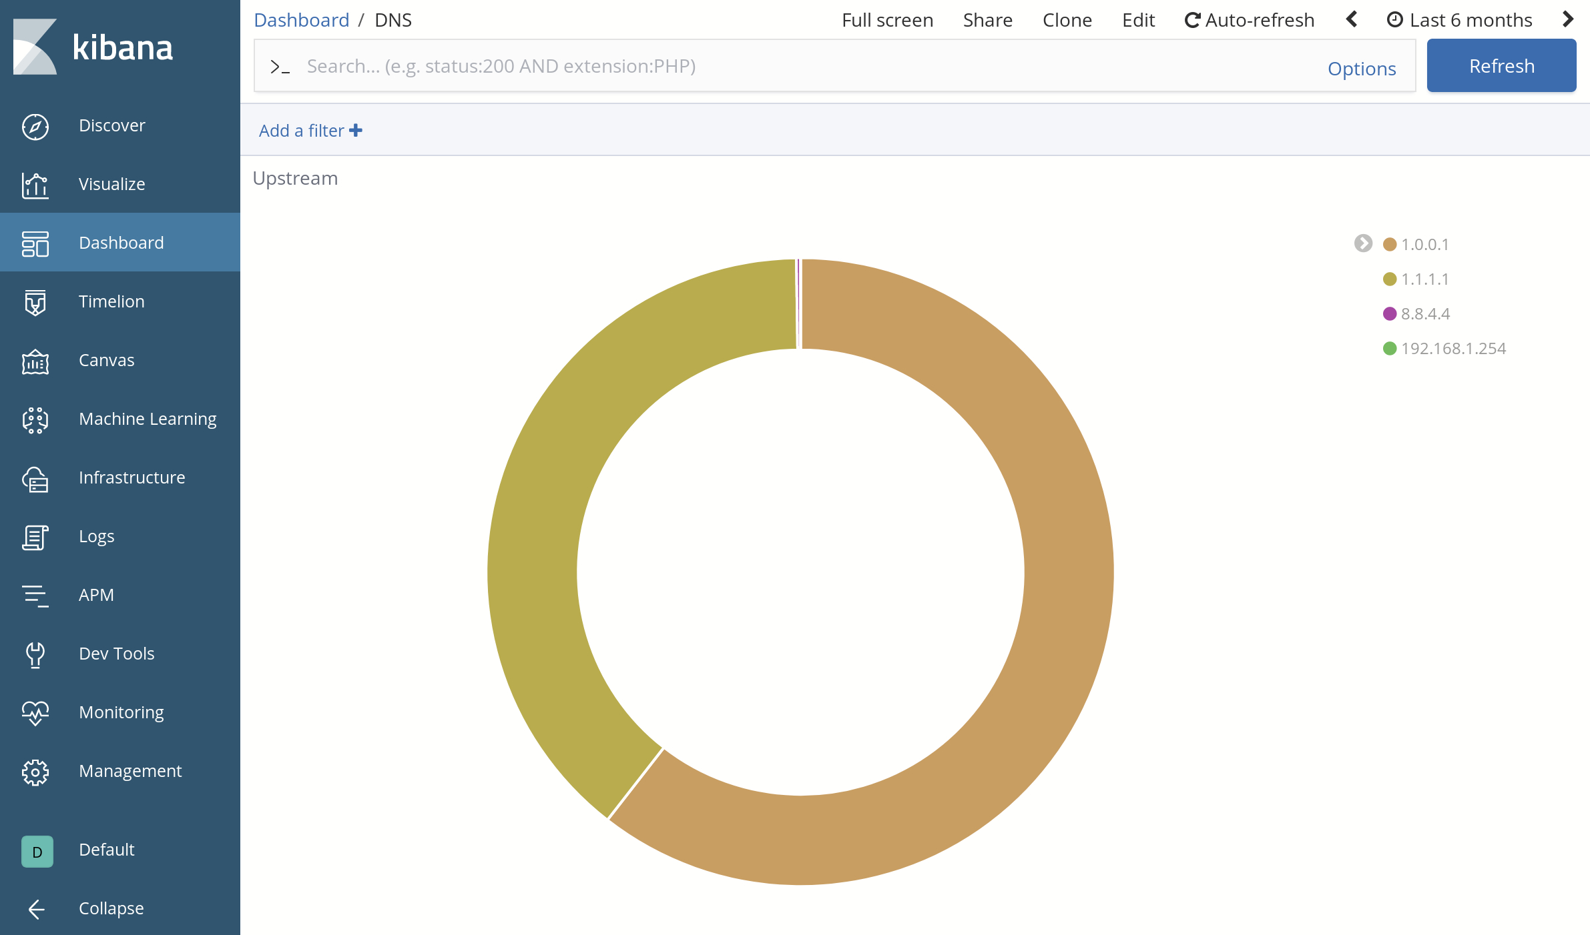Select the Dashboard sidebar icon
This screenshot has height=935, width=1590.
(35, 244)
